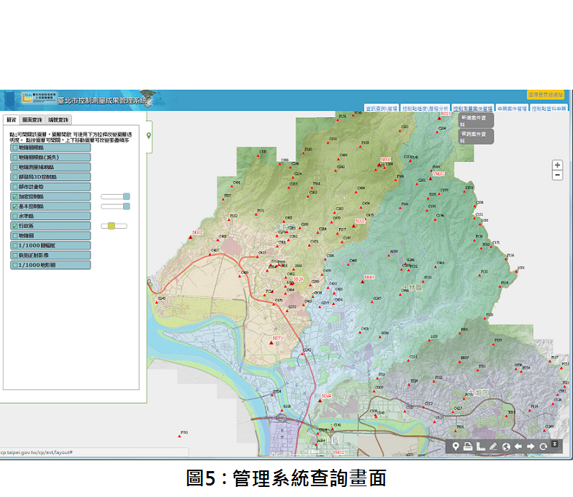The height and width of the screenshot is (497, 573).
Task: Select the ruler measure tool
Action: point(480,447)
